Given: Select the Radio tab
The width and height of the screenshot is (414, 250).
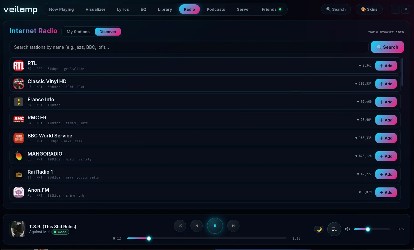Looking at the screenshot, I should [x=190, y=9].
